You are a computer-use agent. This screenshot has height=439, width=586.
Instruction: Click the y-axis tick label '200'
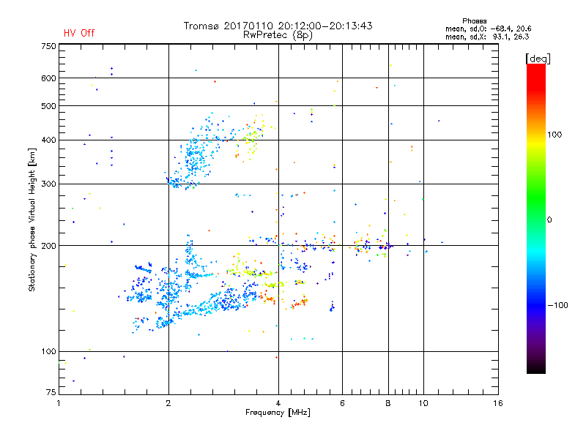[48, 246]
